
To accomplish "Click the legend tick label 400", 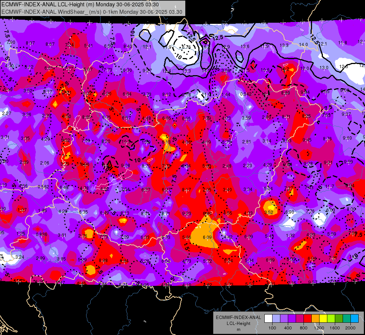I will click(x=288, y=328).
